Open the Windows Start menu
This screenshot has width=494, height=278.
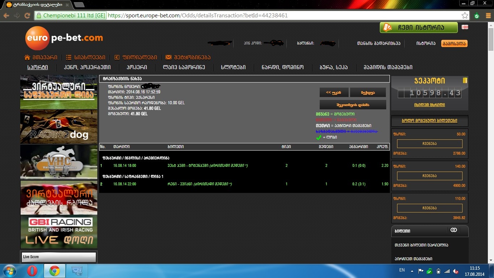coord(9,271)
